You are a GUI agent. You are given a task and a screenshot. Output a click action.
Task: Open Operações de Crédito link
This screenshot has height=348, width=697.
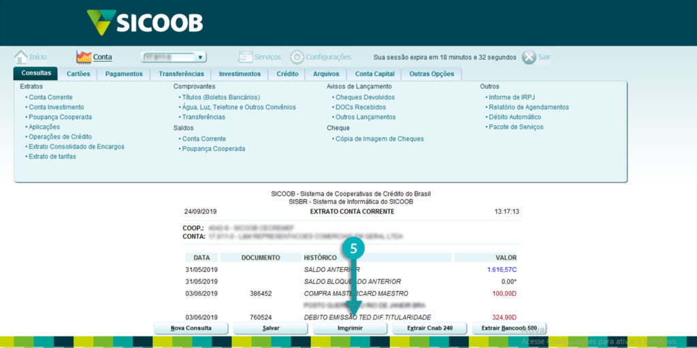point(61,137)
